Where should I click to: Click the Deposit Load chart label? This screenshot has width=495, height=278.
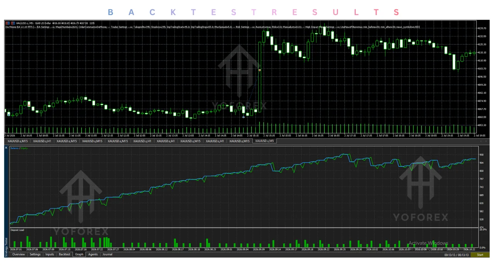(17, 230)
